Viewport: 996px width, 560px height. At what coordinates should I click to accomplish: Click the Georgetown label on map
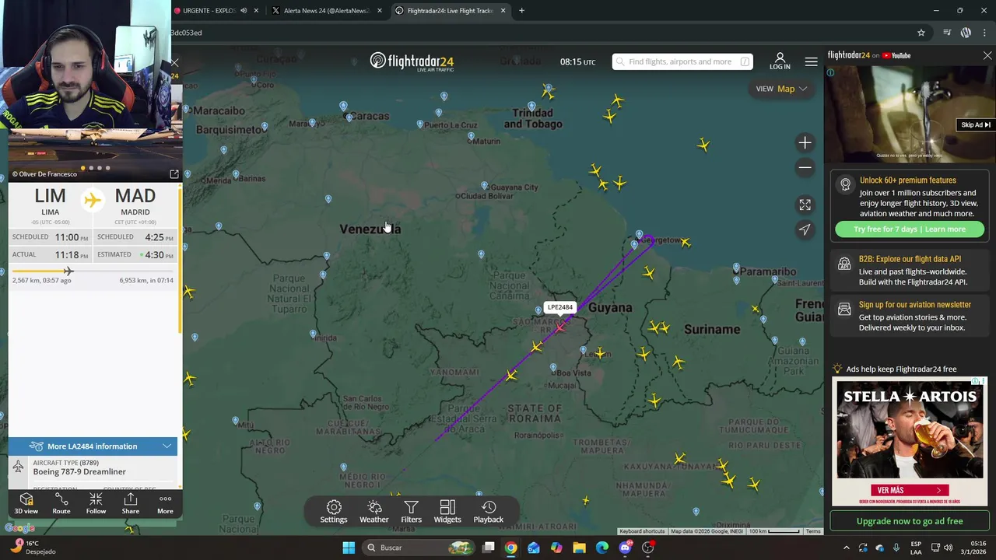click(x=660, y=240)
